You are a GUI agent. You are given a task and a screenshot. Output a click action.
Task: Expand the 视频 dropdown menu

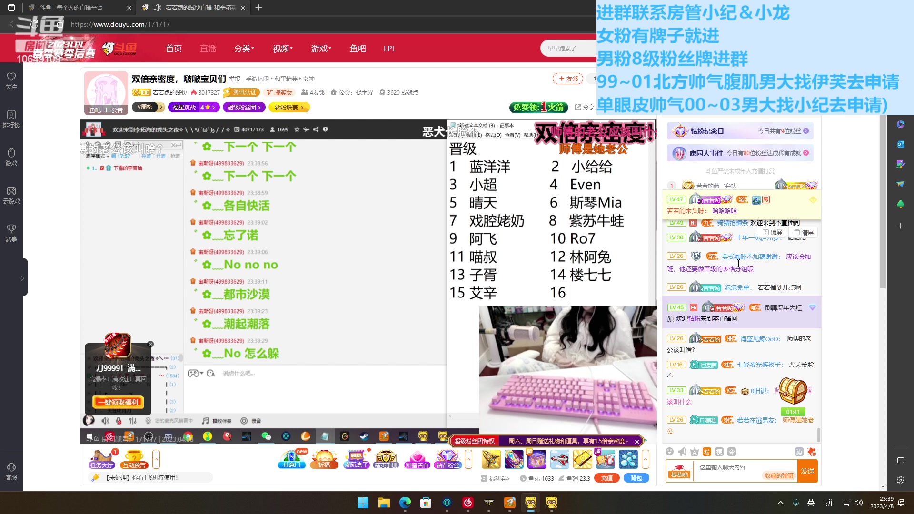(281, 49)
